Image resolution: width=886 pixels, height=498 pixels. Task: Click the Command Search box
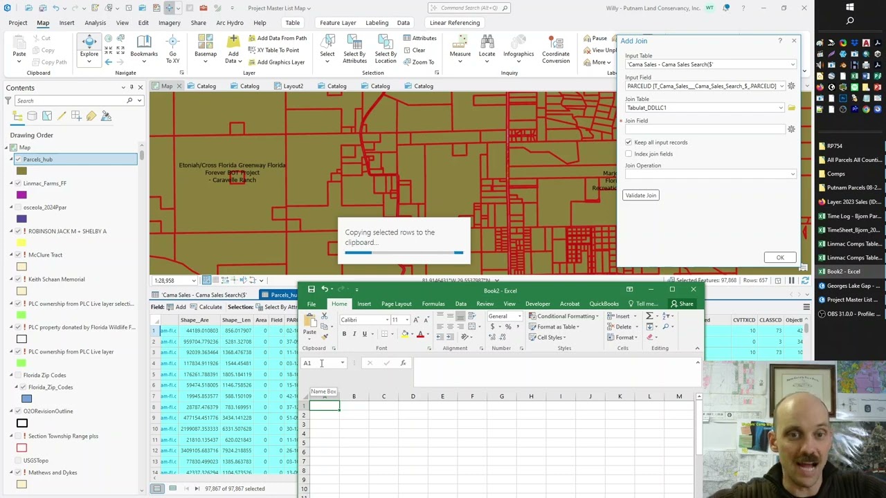click(469, 8)
